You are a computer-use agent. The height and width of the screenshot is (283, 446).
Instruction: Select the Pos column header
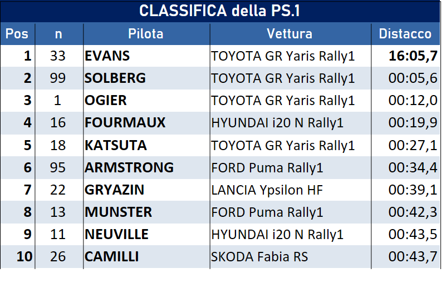(x=17, y=33)
